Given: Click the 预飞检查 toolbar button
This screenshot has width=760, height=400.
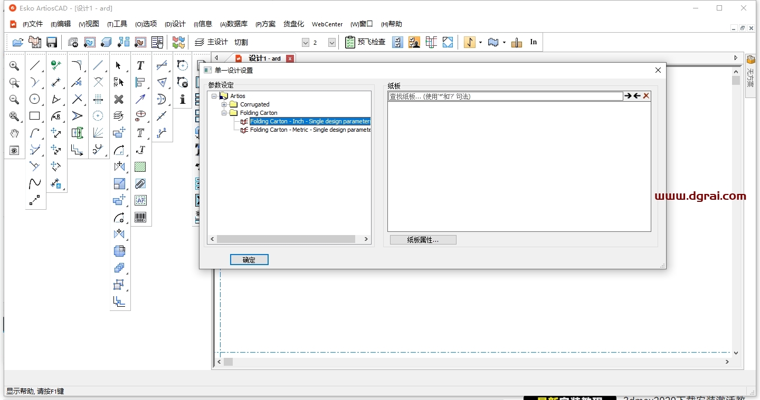Looking at the screenshot, I should (x=365, y=42).
